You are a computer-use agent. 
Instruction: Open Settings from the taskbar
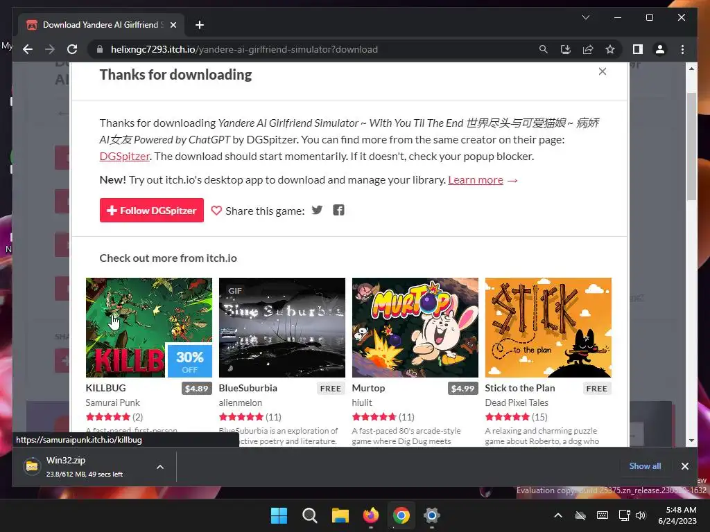(432, 515)
